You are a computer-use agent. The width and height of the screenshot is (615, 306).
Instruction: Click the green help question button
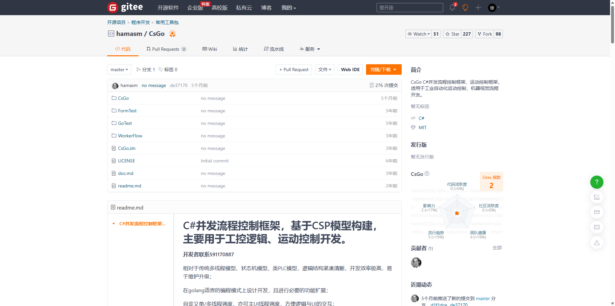[x=597, y=182]
